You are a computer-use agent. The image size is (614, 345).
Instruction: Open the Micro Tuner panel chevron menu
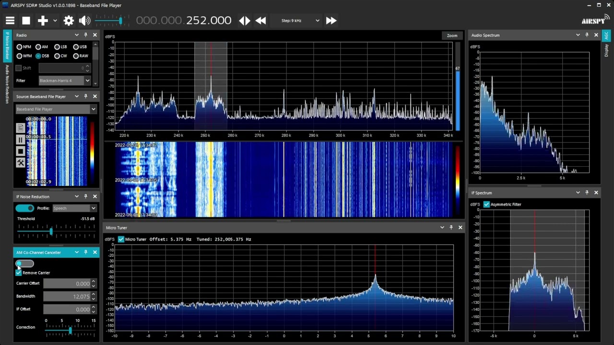click(442, 228)
